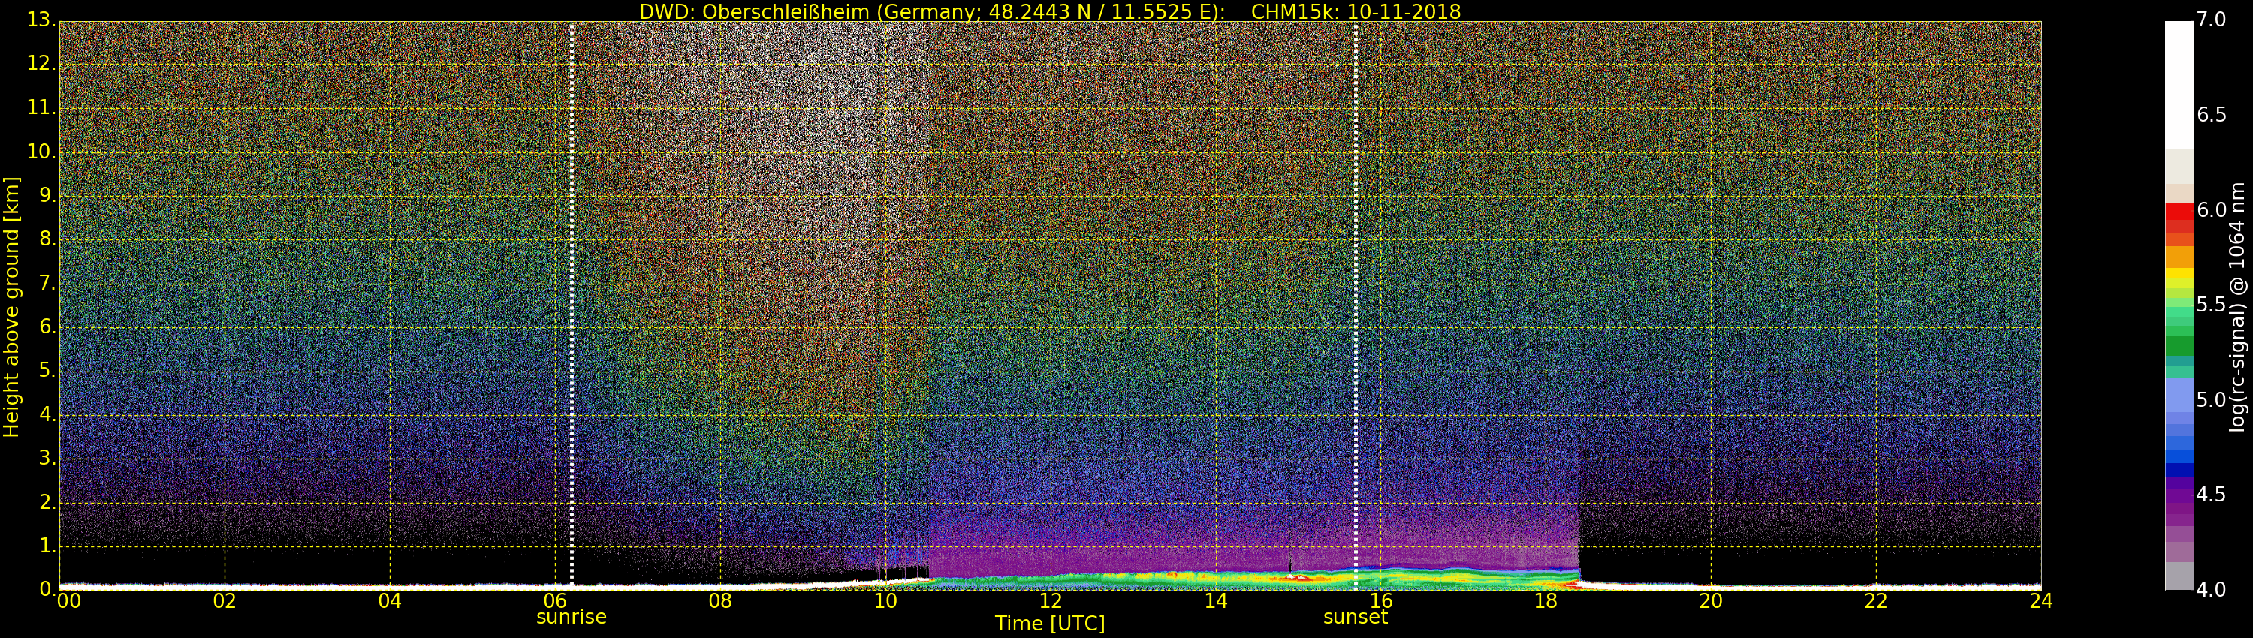Click the y-axis tick label '2.'
Image resolution: width=2253 pixels, height=638 pixels.
point(47,501)
